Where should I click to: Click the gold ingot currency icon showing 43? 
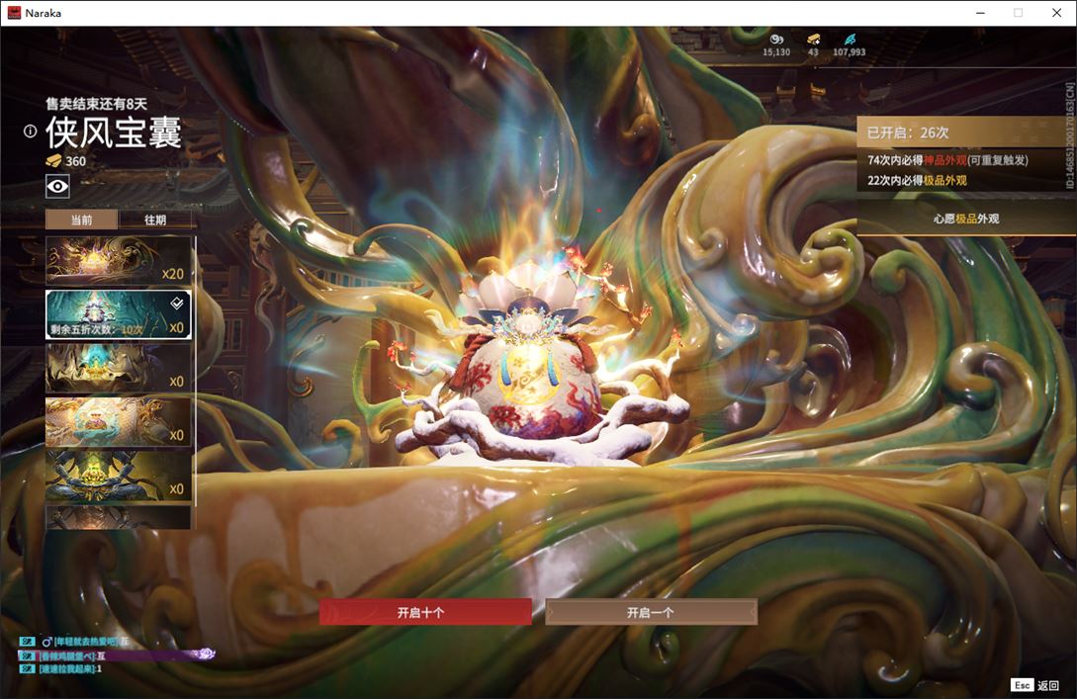coord(813,40)
